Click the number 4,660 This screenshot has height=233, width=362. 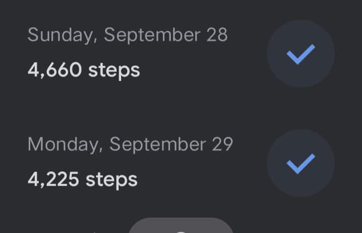point(54,70)
